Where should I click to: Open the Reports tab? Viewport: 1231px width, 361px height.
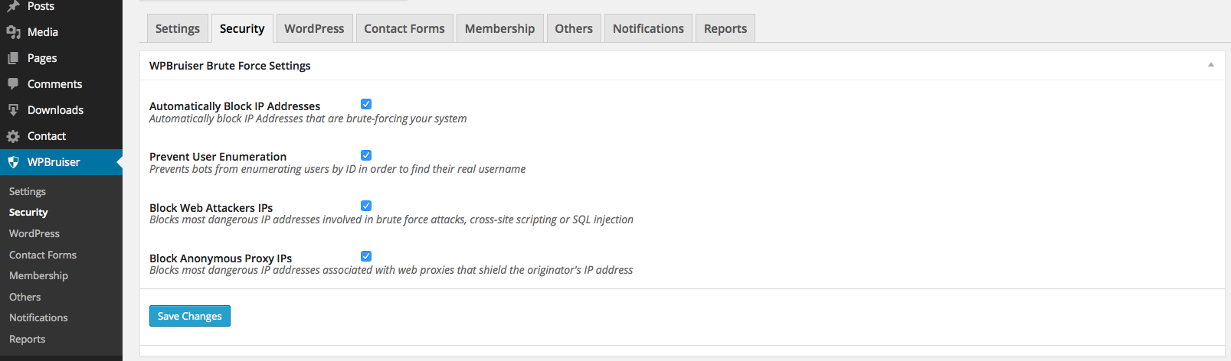click(725, 28)
